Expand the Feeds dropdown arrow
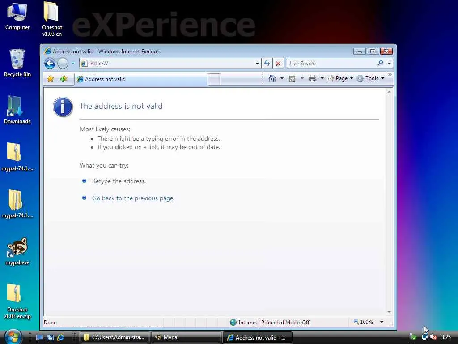Viewport: 458px width, 344px height. [x=302, y=78]
